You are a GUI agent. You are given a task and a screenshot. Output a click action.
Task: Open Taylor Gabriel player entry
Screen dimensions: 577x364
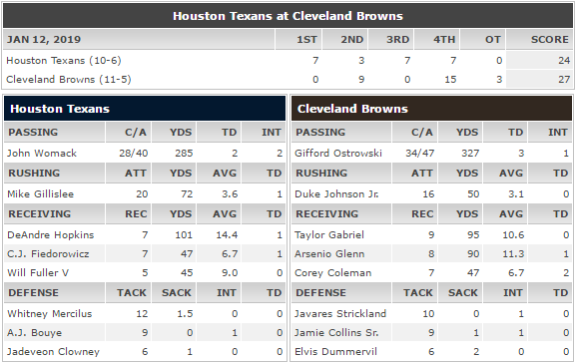tap(329, 234)
